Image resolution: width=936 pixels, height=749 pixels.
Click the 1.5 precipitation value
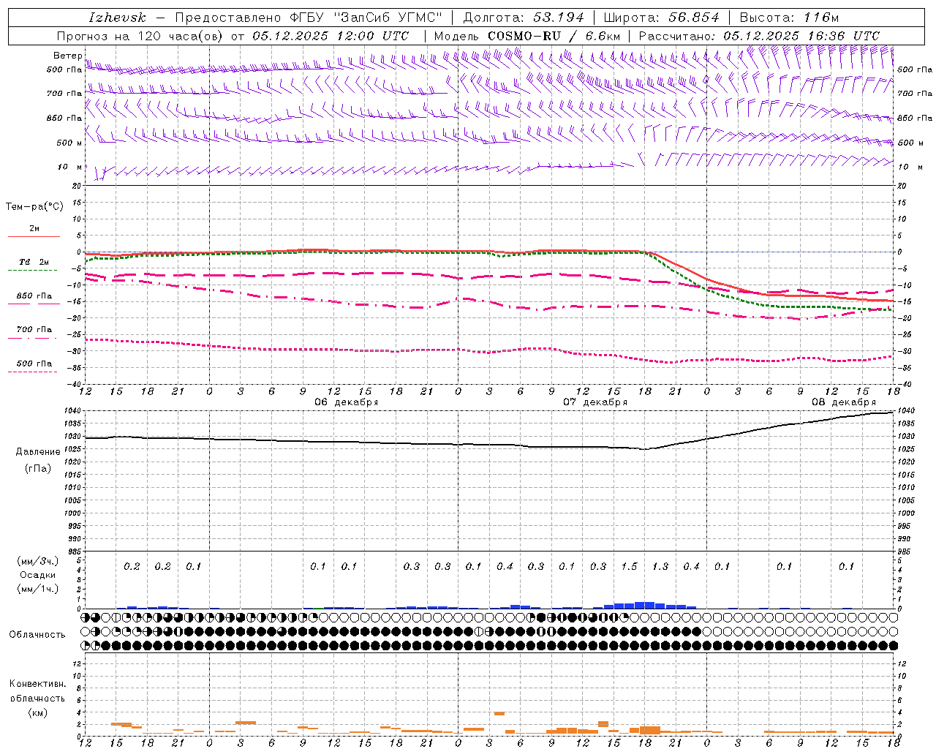click(x=629, y=566)
